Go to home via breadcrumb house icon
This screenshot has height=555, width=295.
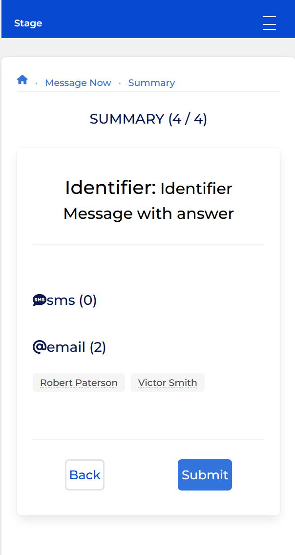pos(22,80)
